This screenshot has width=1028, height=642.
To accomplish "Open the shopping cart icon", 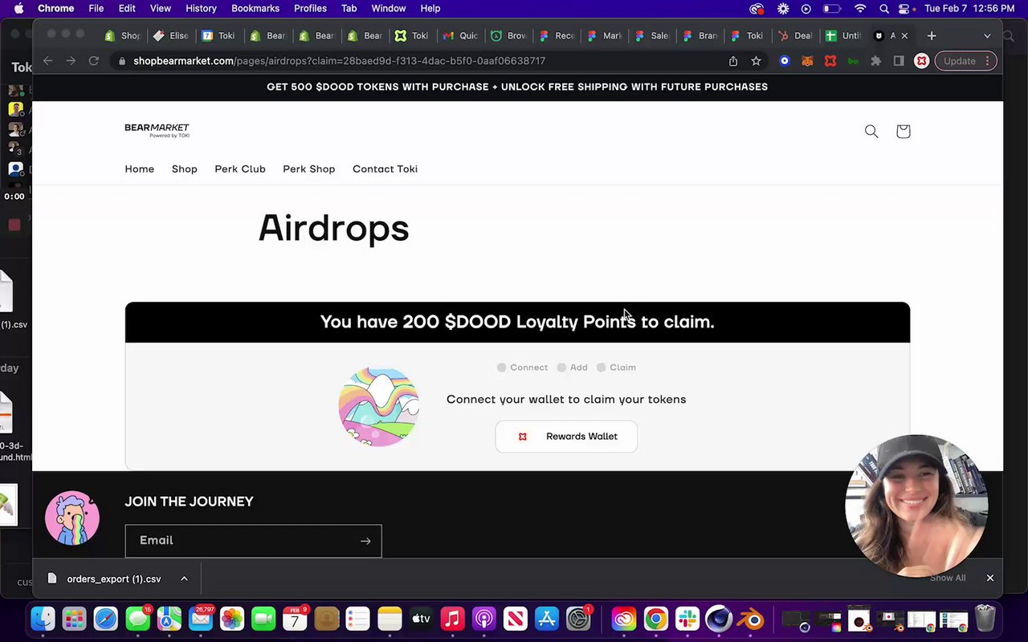I will pyautogui.click(x=903, y=131).
